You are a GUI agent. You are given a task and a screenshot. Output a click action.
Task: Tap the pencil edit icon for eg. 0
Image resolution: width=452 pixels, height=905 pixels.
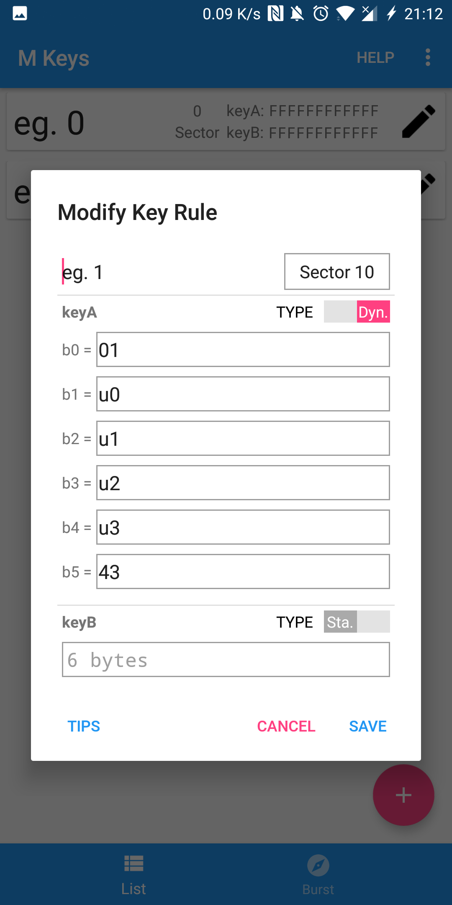(419, 122)
